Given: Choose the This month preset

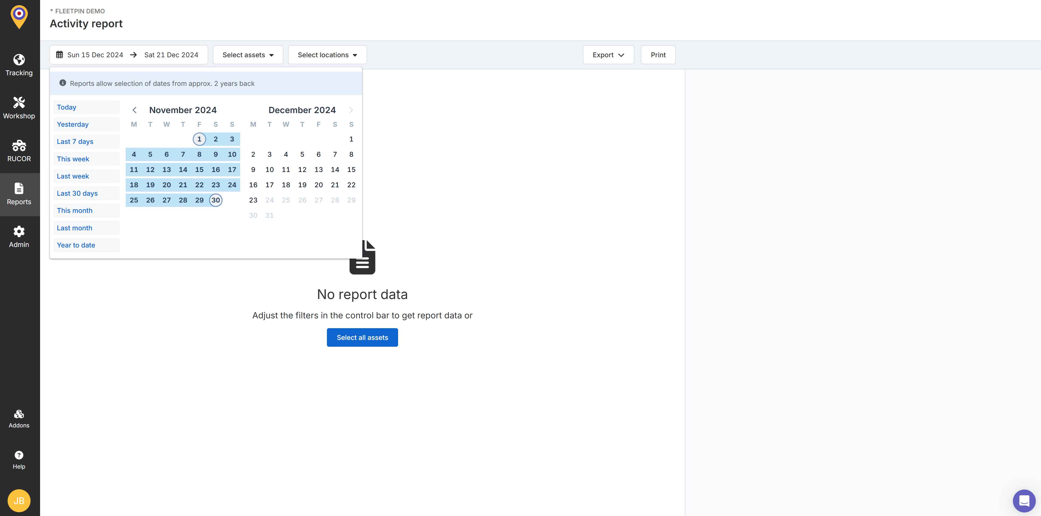Looking at the screenshot, I should tap(86, 210).
